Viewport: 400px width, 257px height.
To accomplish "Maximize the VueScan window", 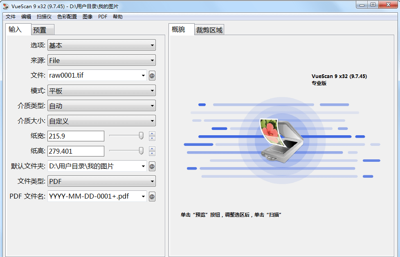I will [x=373, y=5].
